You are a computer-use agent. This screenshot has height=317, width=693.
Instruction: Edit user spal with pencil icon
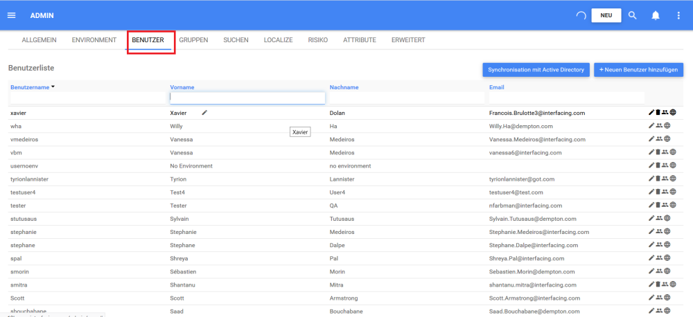(x=651, y=258)
